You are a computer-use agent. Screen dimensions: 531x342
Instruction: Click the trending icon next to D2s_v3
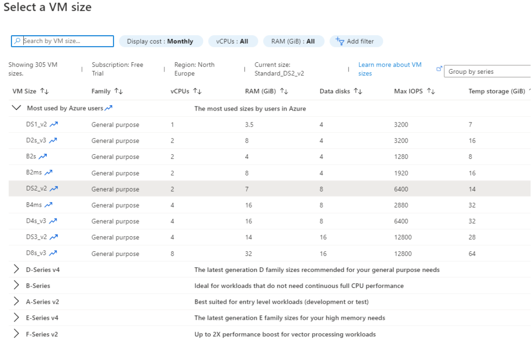click(x=53, y=140)
